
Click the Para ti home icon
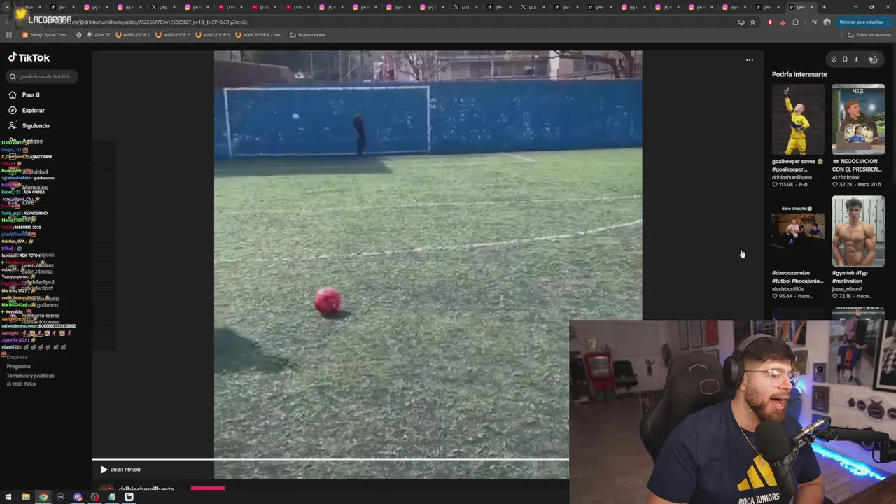click(13, 94)
